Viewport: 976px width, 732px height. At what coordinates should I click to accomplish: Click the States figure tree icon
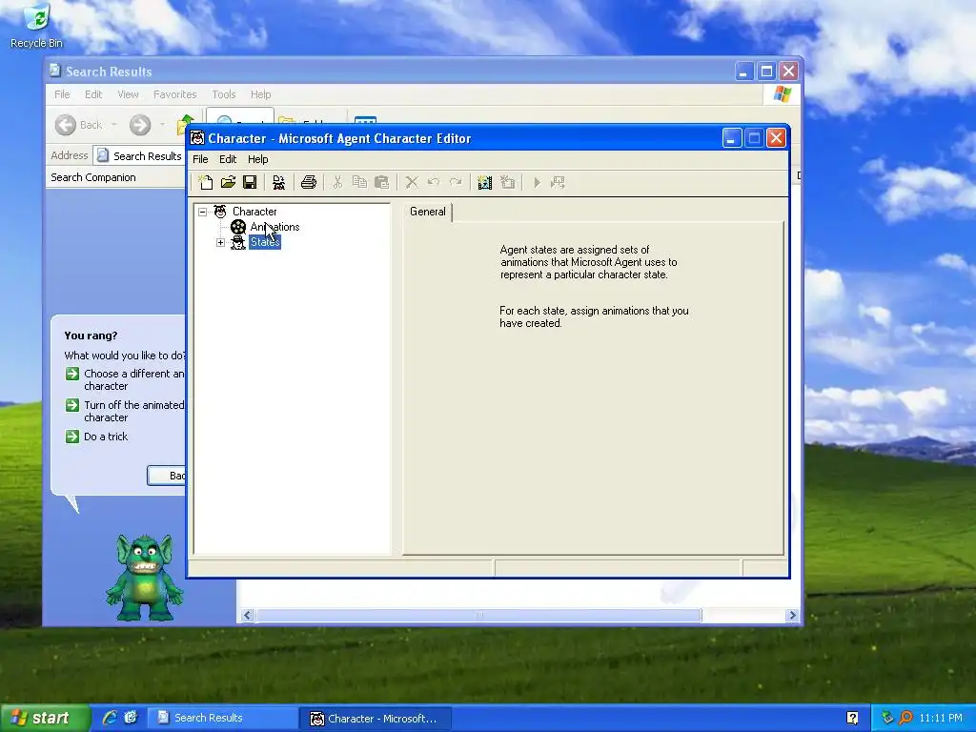[238, 243]
